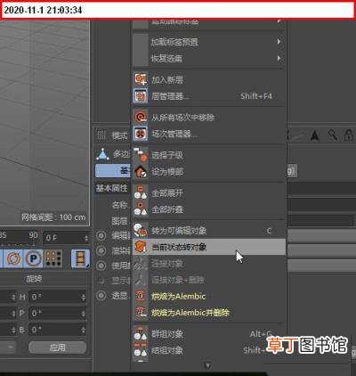Toggle the rotation keyframe recording icon
Image resolution: width=356 pixels, height=376 pixels.
(x=13, y=258)
